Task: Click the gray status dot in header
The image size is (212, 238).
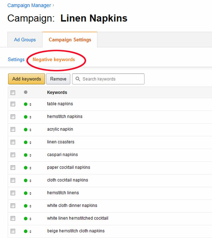Action: click(x=26, y=92)
